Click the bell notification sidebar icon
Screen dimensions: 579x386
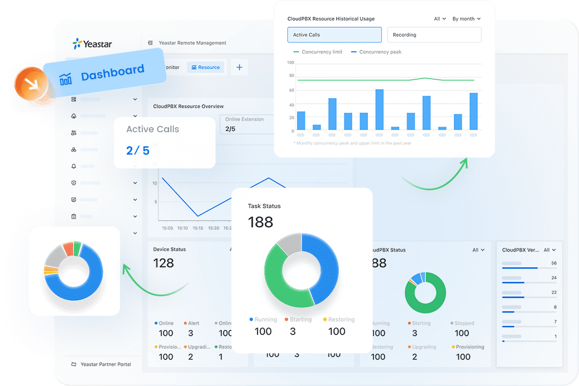pyautogui.click(x=74, y=166)
